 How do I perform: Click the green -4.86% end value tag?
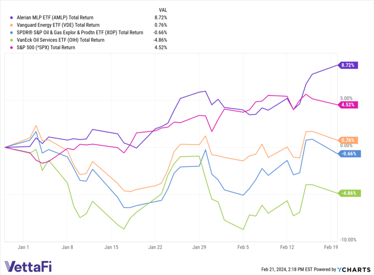click(x=348, y=193)
